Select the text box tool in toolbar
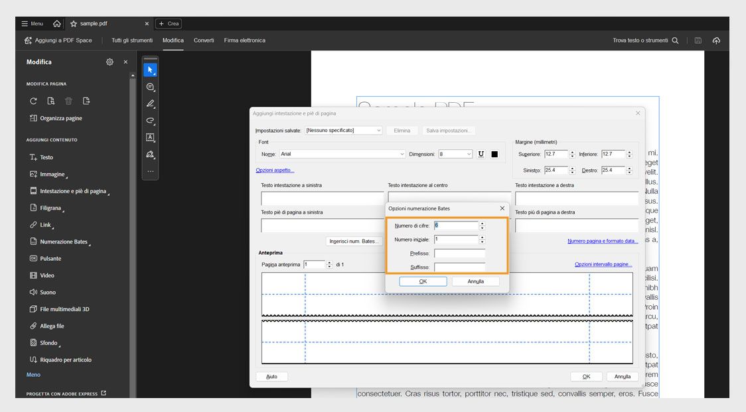The width and height of the screenshot is (746, 412). click(150, 137)
